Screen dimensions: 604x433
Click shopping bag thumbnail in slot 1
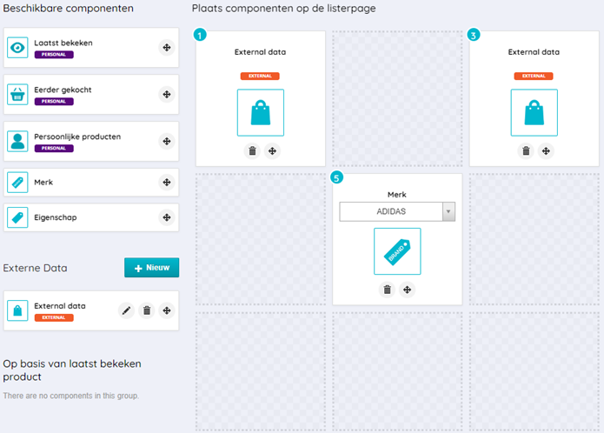coord(261,112)
